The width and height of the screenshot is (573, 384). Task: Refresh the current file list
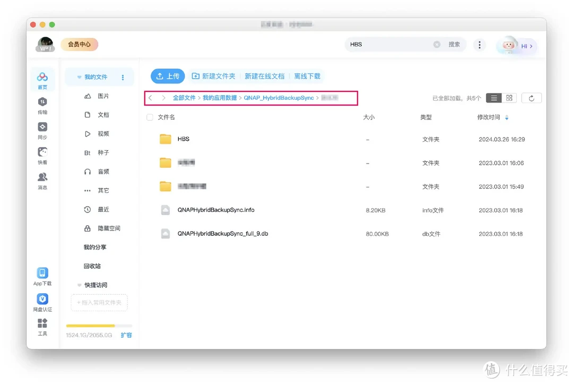pyautogui.click(x=531, y=98)
